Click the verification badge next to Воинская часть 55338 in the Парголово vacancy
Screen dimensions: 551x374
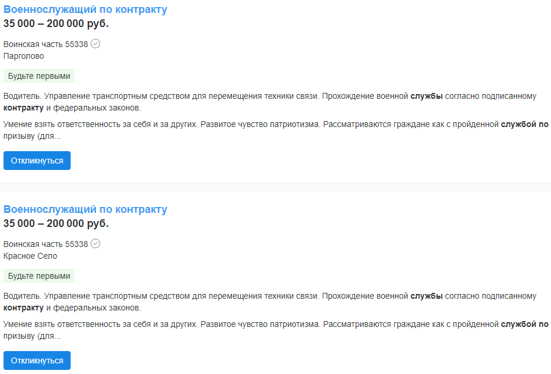(x=97, y=44)
